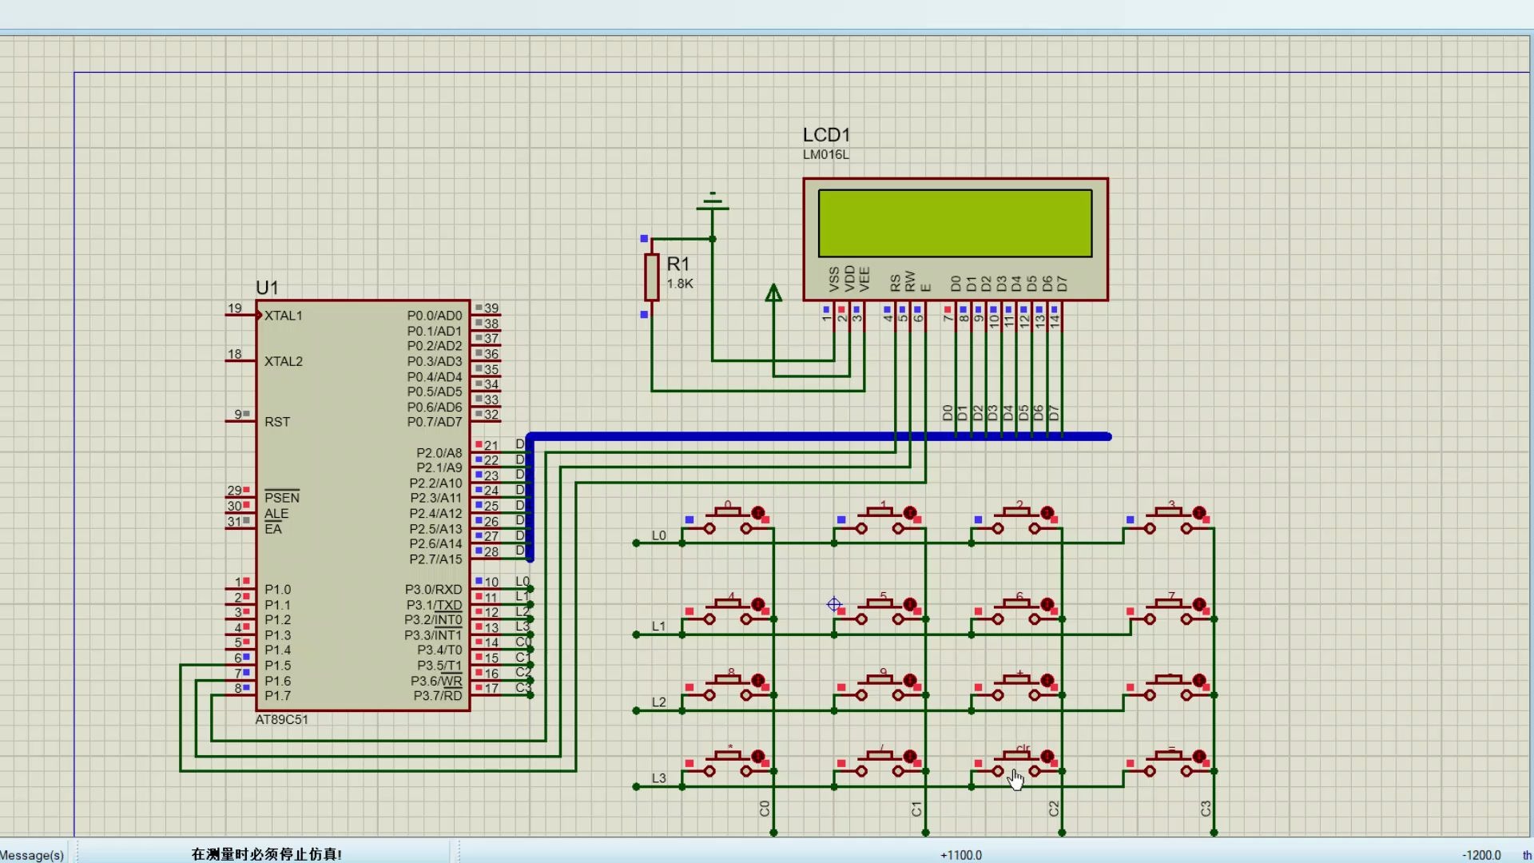1534x863 pixels.
Task: Click the -1200.0 coordinate readout
Action: coord(1481,855)
